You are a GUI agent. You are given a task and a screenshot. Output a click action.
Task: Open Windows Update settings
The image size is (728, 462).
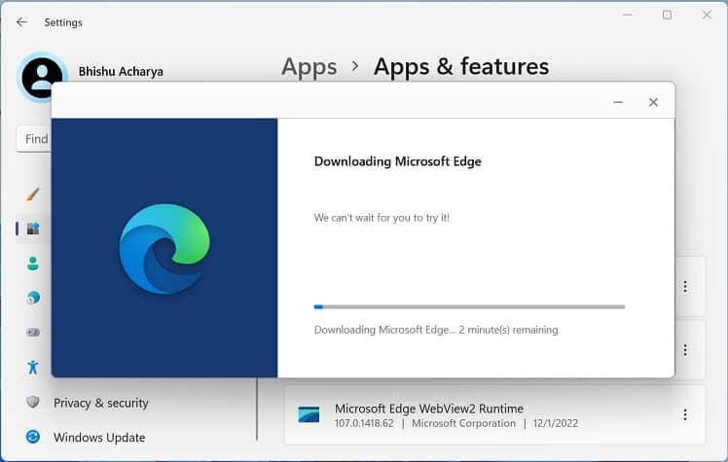point(99,438)
